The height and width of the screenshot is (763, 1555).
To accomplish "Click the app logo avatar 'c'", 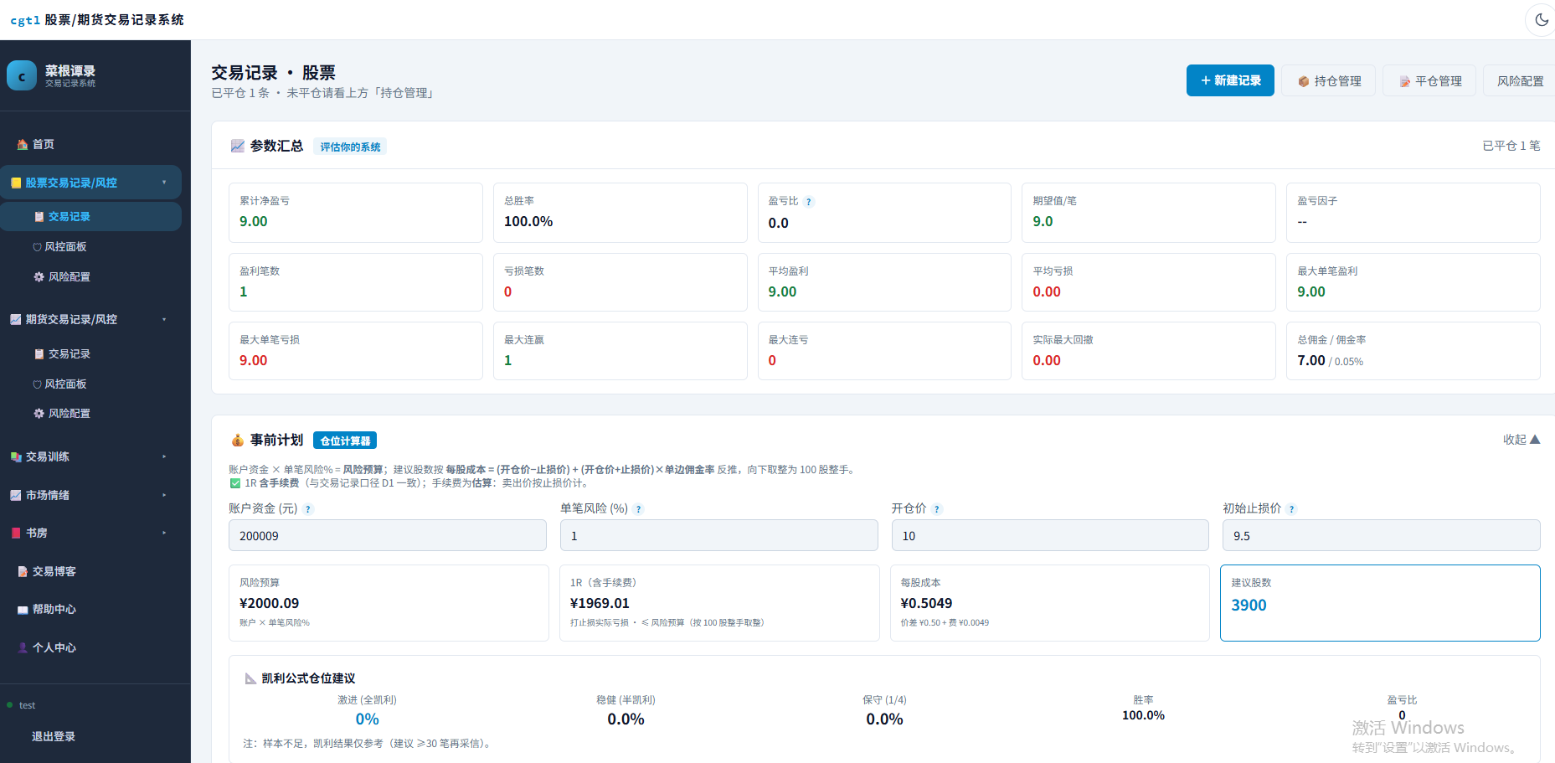I will click(22, 75).
